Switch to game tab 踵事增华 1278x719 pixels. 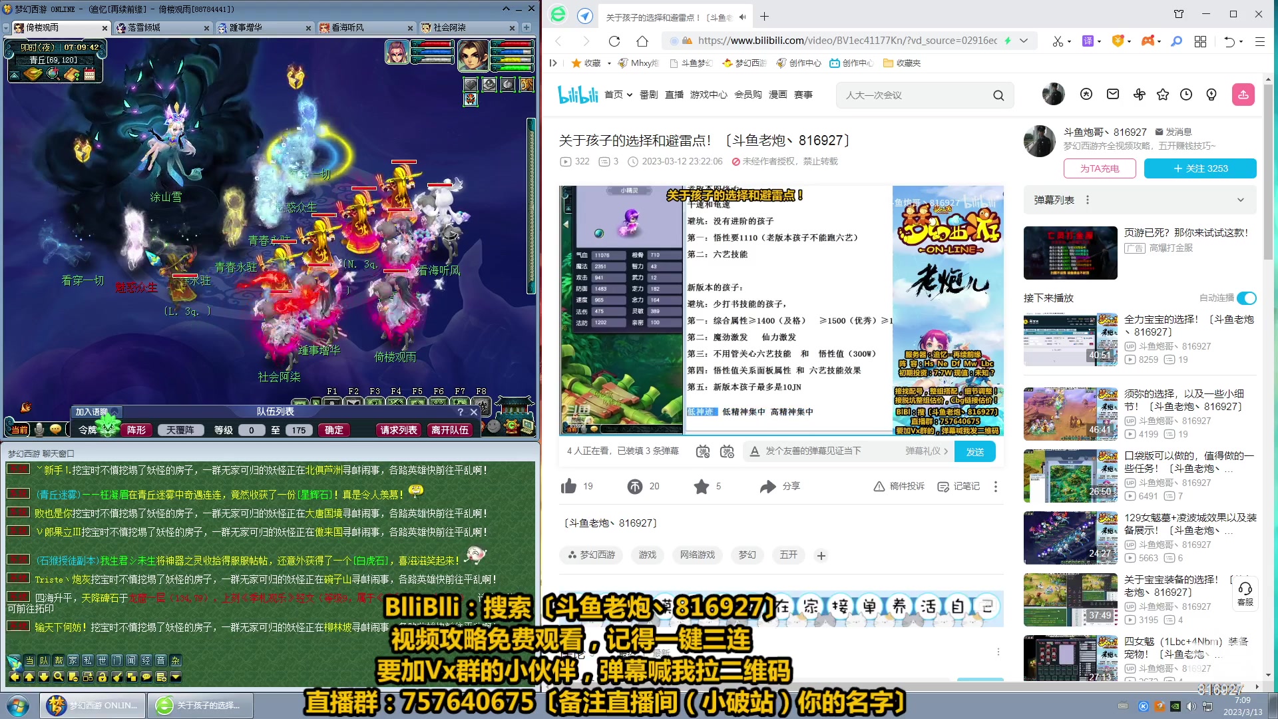pos(264,27)
